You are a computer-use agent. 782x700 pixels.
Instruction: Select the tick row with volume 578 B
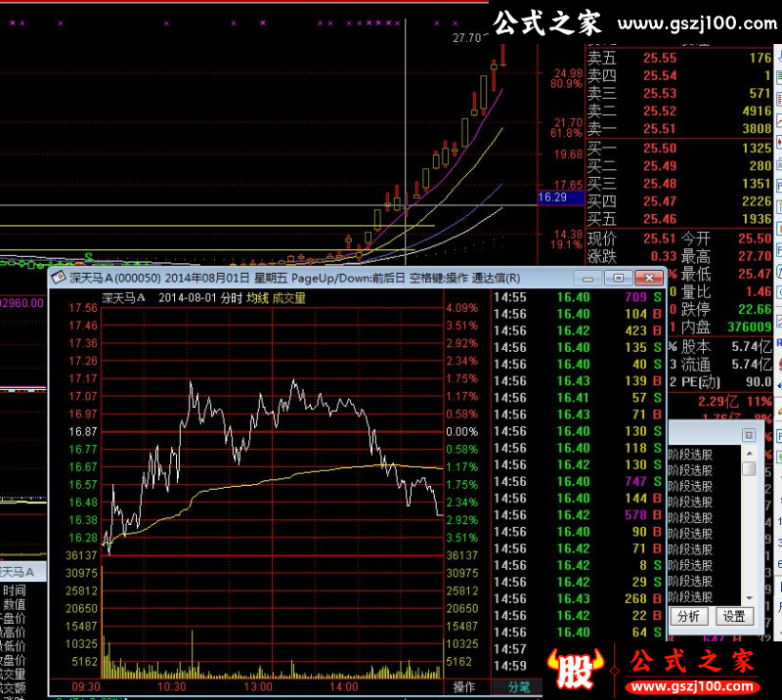578,515
